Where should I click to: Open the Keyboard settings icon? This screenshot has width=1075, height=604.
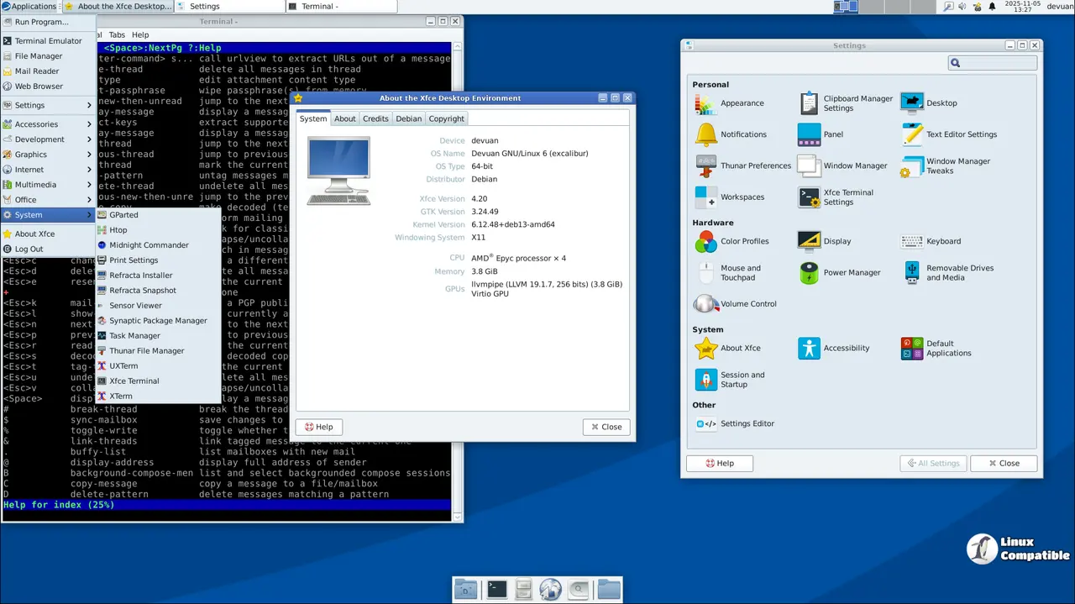pyautogui.click(x=912, y=242)
